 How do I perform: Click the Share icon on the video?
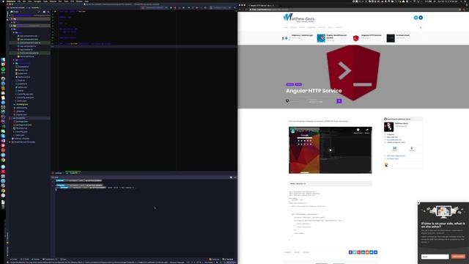(x=367, y=131)
